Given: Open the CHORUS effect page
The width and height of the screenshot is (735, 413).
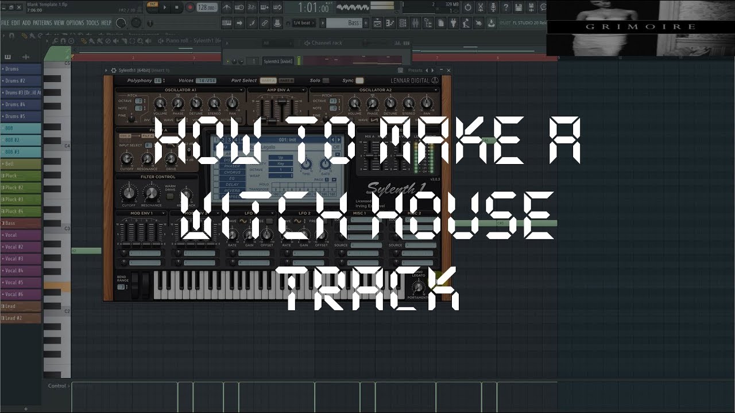Looking at the screenshot, I should pos(232,173).
